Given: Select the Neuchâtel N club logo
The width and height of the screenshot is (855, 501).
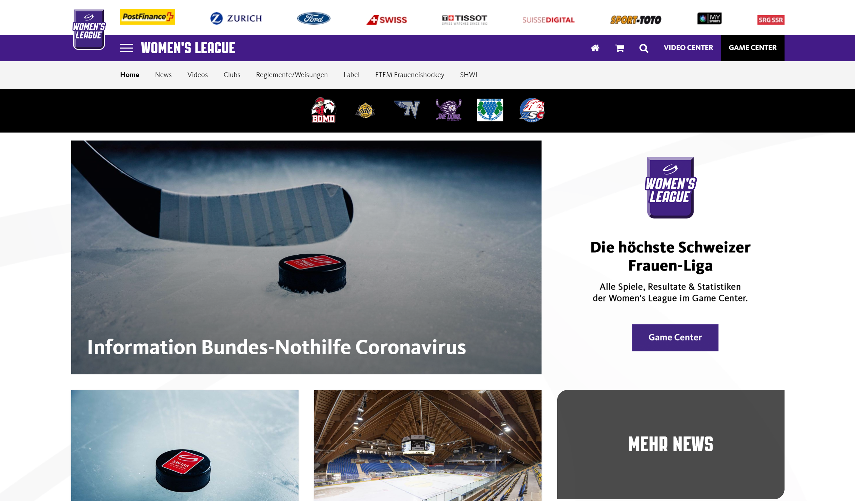Looking at the screenshot, I should pos(407,110).
